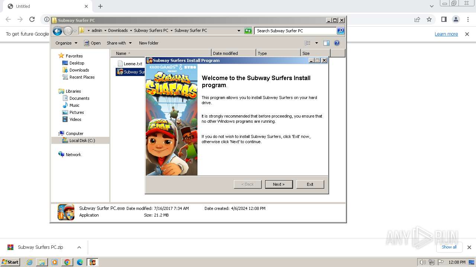Click Open in the Explorer toolbar
The height and width of the screenshot is (267, 476).
pyautogui.click(x=92, y=43)
